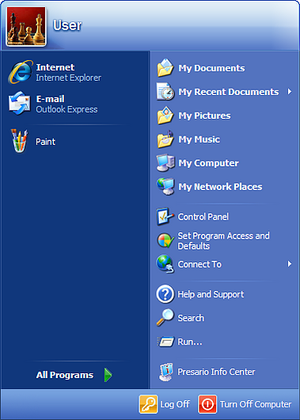Click the Control Panel checkmark icon
The width and height of the screenshot is (300, 420).
(x=165, y=216)
